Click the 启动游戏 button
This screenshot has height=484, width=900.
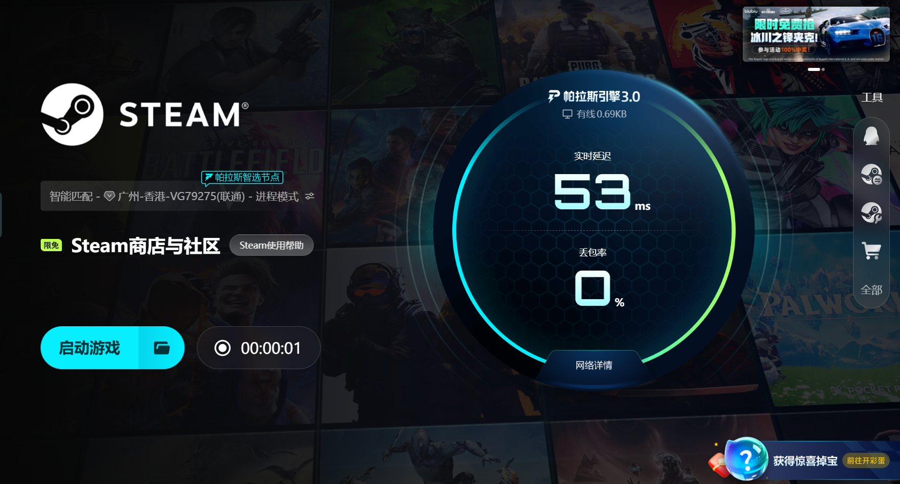coord(90,348)
